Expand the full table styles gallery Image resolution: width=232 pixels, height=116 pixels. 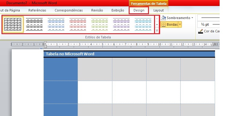[x=157, y=31]
